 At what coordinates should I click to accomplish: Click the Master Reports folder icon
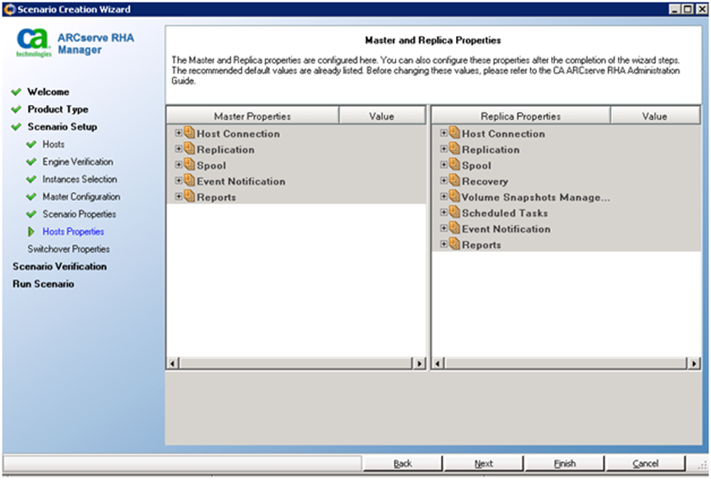point(189,196)
